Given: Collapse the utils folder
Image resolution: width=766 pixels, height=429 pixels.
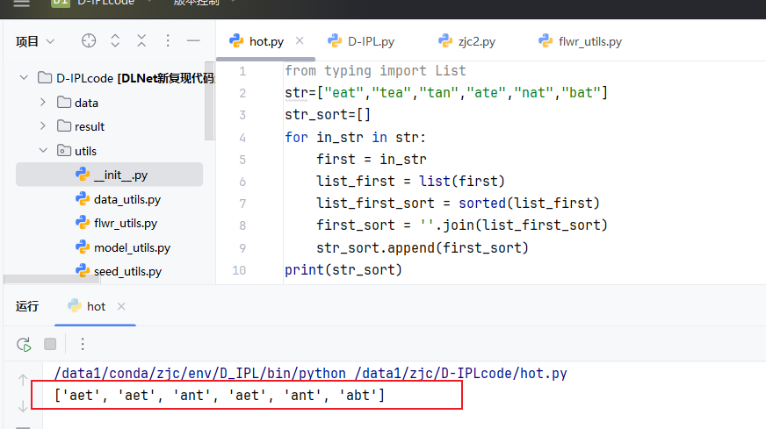Looking at the screenshot, I should (x=43, y=150).
